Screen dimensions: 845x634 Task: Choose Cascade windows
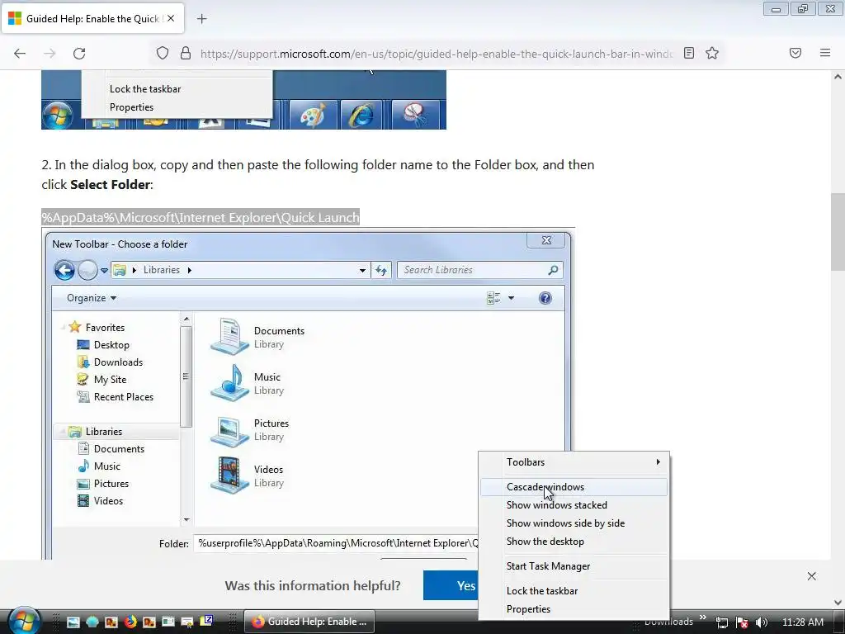[x=574, y=487]
